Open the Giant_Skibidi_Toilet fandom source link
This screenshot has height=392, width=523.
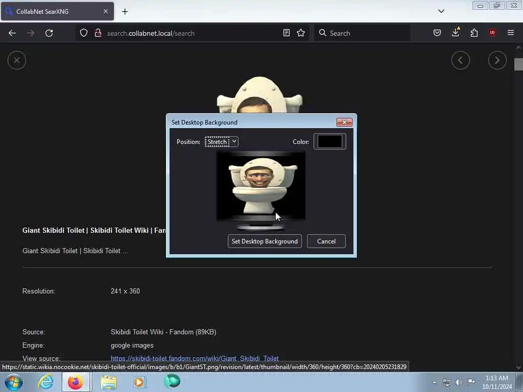(x=195, y=359)
